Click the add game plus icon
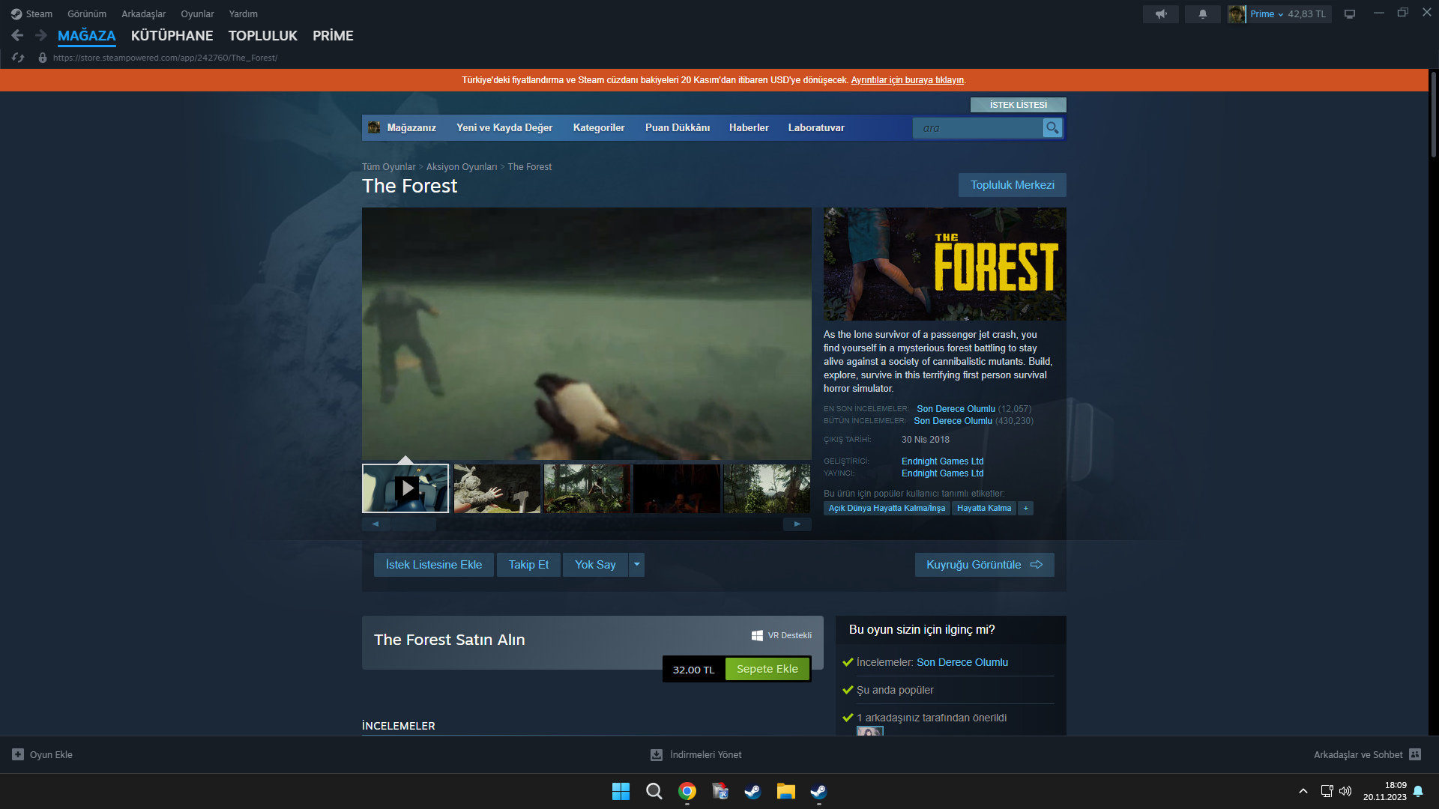This screenshot has width=1439, height=809. [x=18, y=754]
